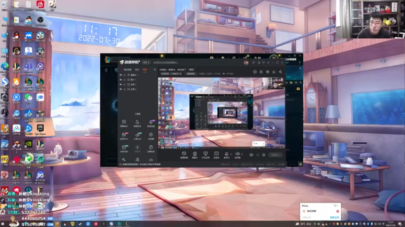405x227 pixels.
Task: Mute the microphone in streaming app
Action: (226, 155)
